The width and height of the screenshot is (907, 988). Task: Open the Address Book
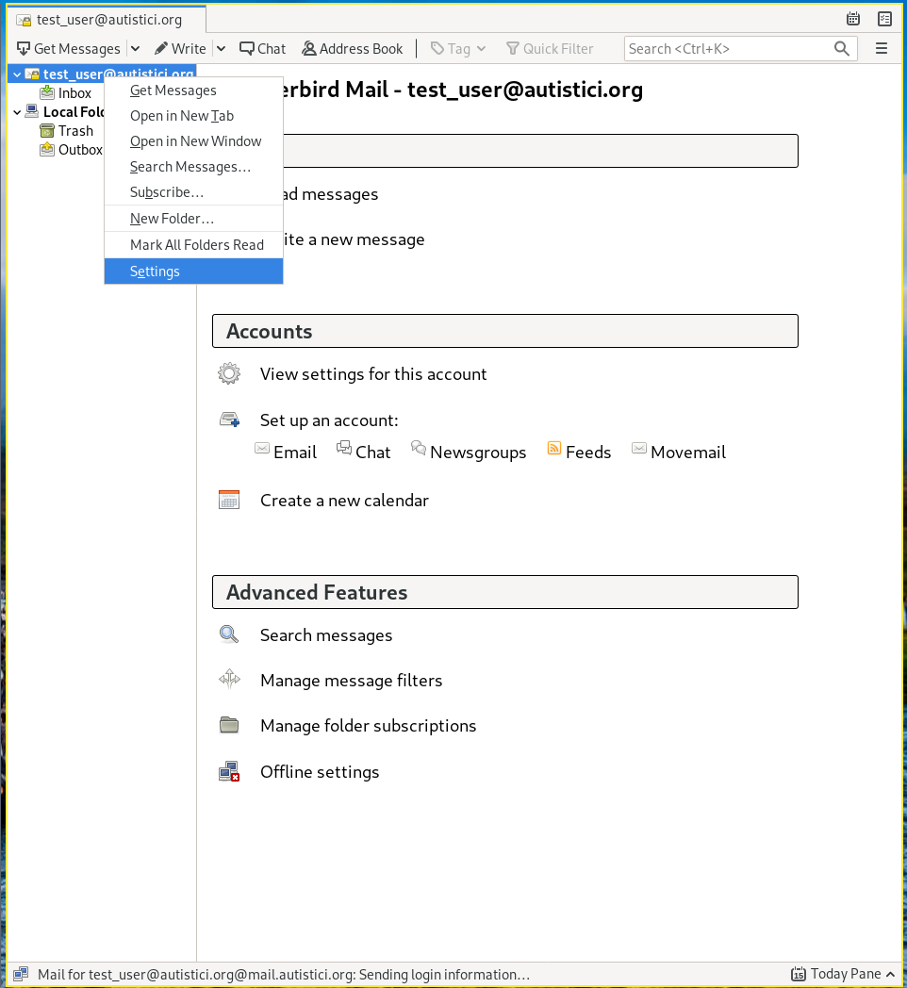(353, 48)
